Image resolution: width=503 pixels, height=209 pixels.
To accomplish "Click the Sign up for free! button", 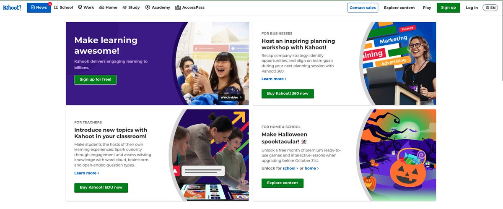I will coord(96,79).
